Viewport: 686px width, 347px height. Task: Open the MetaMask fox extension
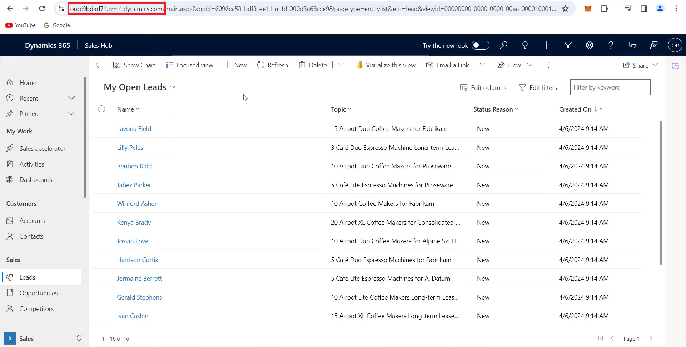[588, 9]
